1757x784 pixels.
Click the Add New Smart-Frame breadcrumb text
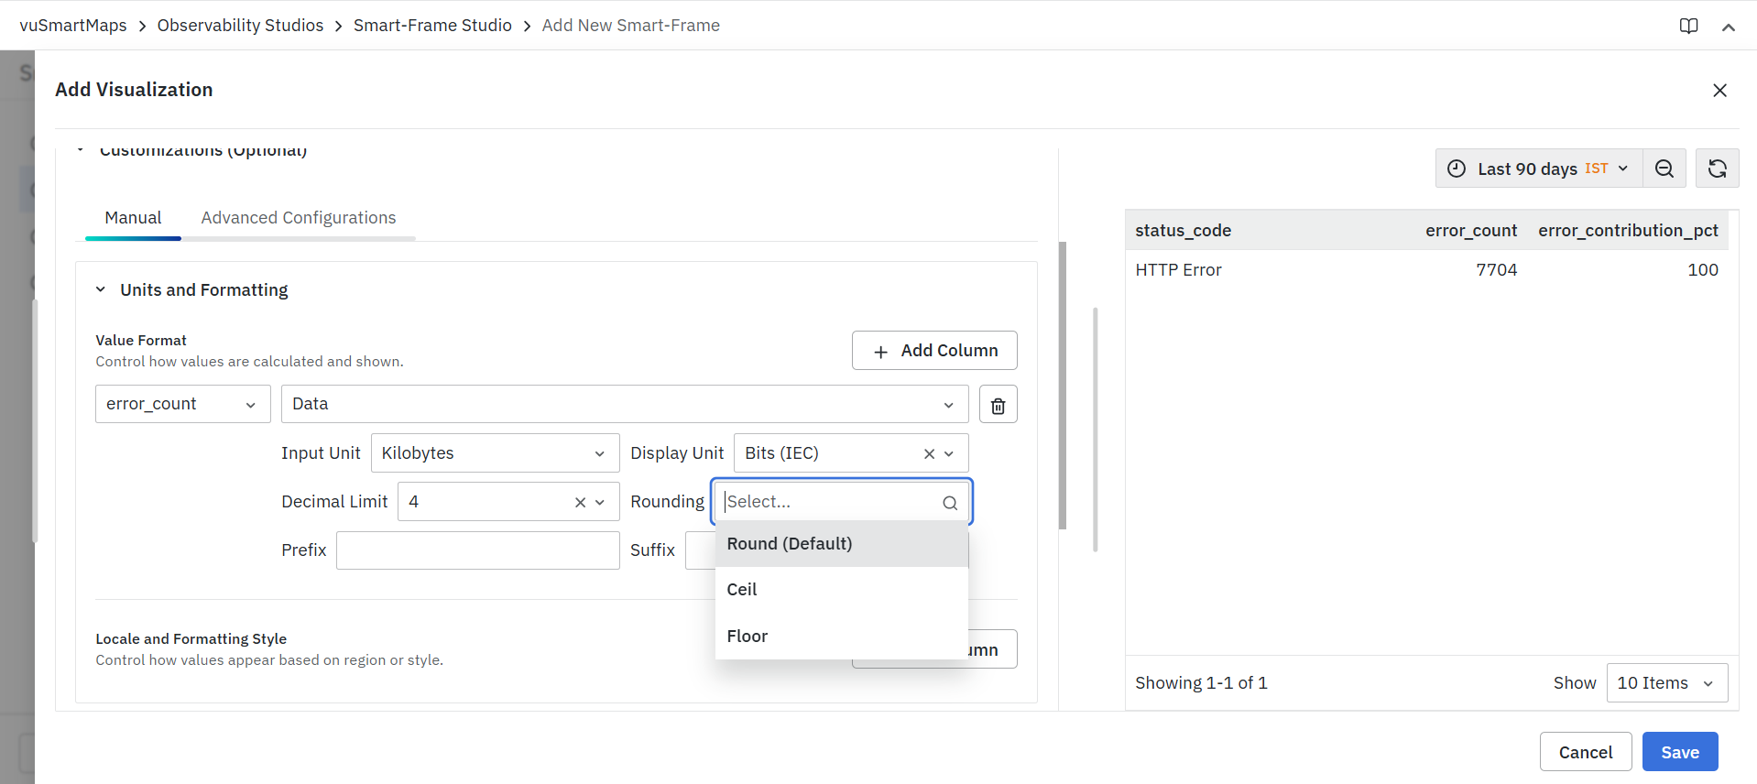click(x=631, y=26)
